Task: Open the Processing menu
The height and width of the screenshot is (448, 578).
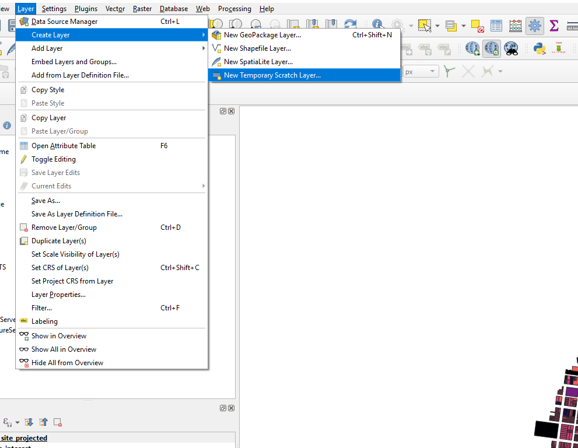Action: click(x=234, y=9)
